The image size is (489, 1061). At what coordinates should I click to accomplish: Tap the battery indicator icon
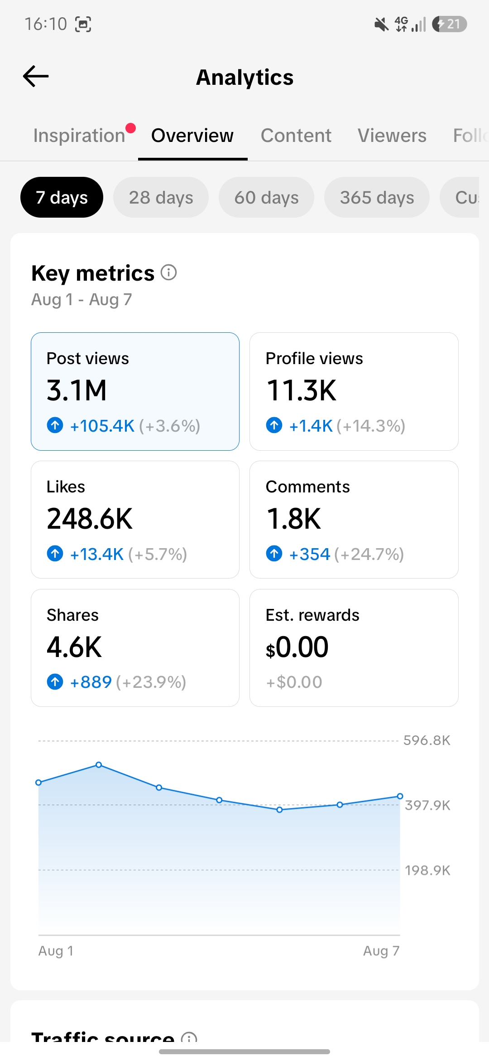coord(449,24)
